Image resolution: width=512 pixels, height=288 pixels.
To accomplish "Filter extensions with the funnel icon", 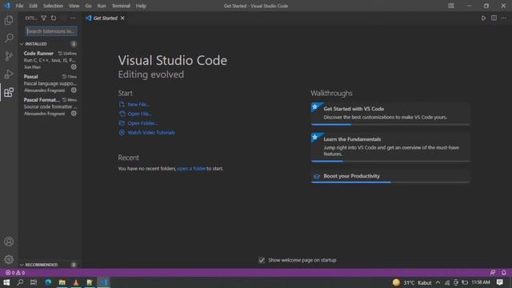I will [44, 18].
